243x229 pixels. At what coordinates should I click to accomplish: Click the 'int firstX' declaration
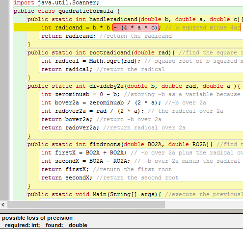(x=84, y=153)
